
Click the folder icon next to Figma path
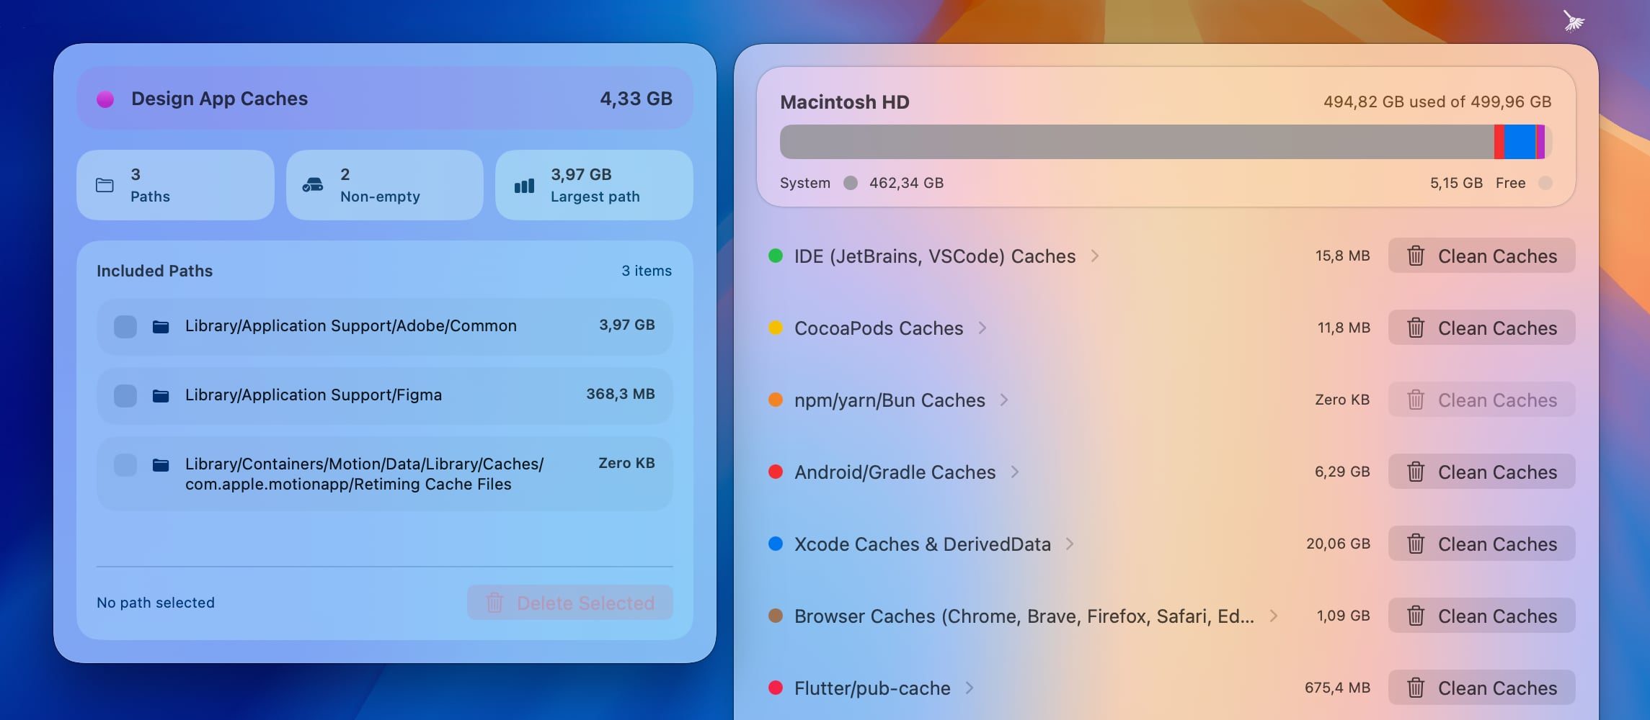tap(161, 396)
